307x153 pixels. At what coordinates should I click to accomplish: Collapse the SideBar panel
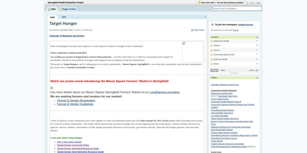[257, 78]
